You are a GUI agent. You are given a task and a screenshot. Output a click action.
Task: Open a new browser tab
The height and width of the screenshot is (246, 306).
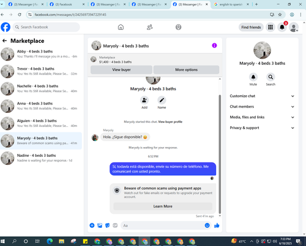[x=256, y=4]
